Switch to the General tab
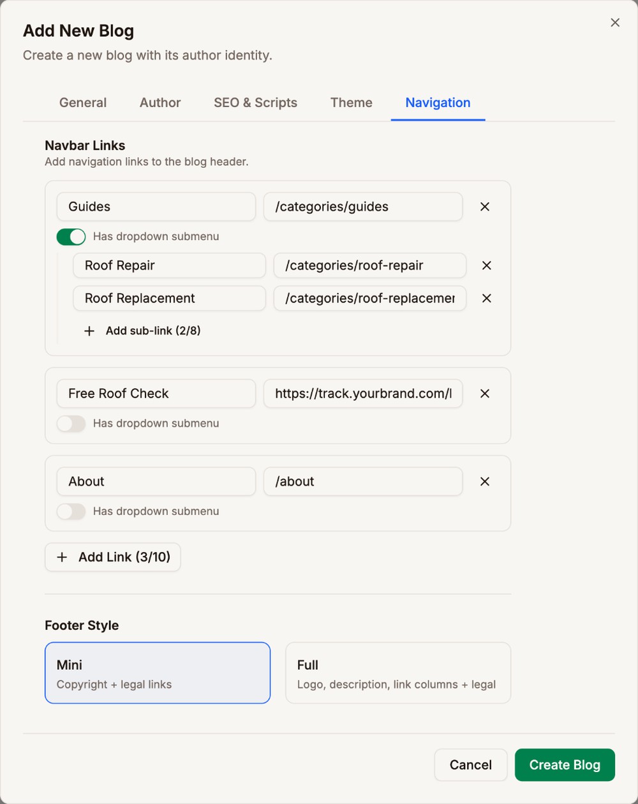 (83, 103)
